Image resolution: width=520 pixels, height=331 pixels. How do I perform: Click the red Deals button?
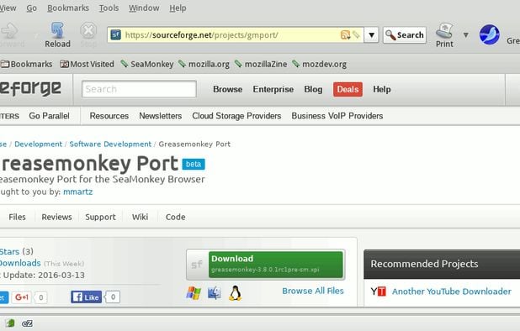coord(348,89)
